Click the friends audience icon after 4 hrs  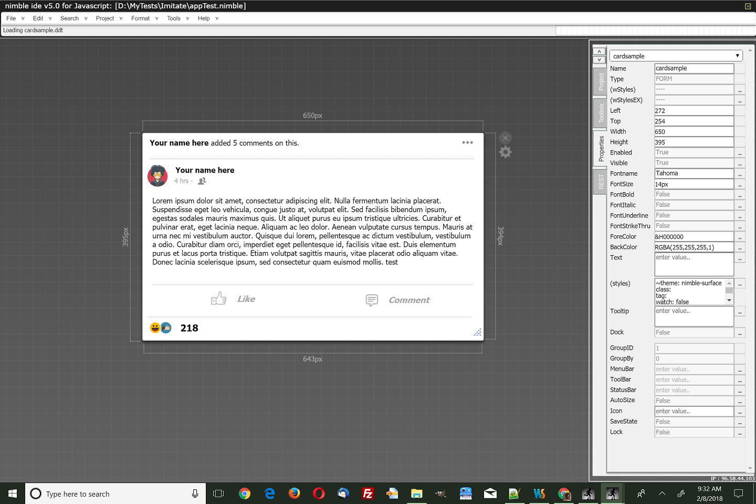pos(202,181)
